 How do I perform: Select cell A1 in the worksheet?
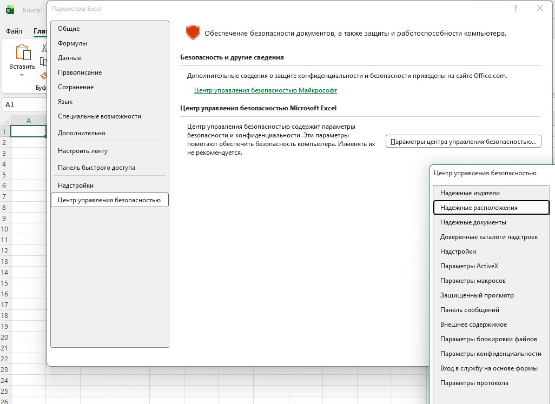click(x=28, y=131)
